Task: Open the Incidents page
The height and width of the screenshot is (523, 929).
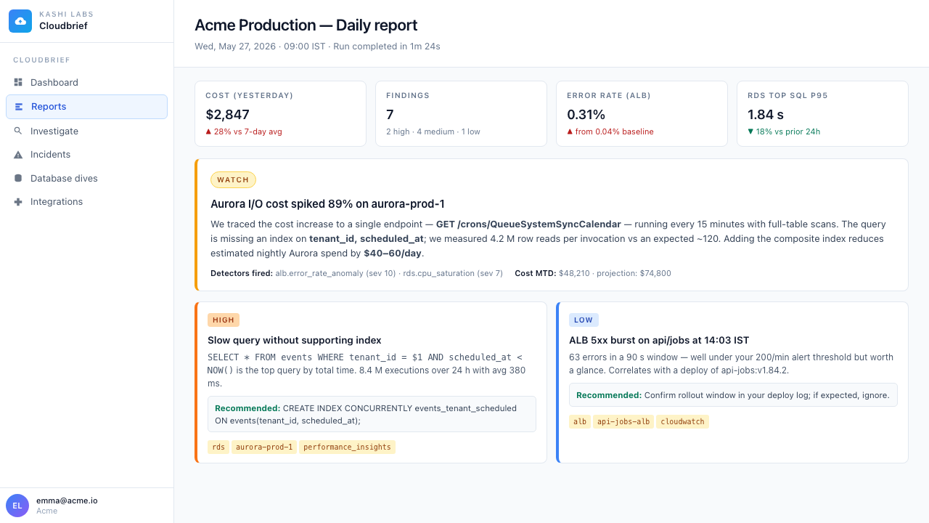Action: (86, 155)
